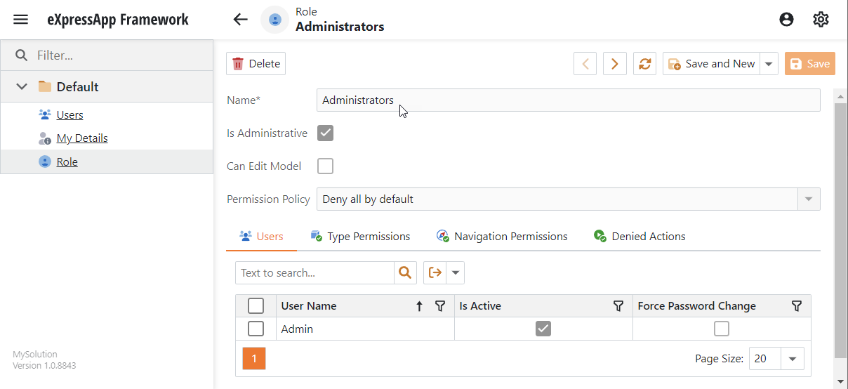The width and height of the screenshot is (848, 389).
Task: Open filter for User Name column
Action: pos(440,306)
